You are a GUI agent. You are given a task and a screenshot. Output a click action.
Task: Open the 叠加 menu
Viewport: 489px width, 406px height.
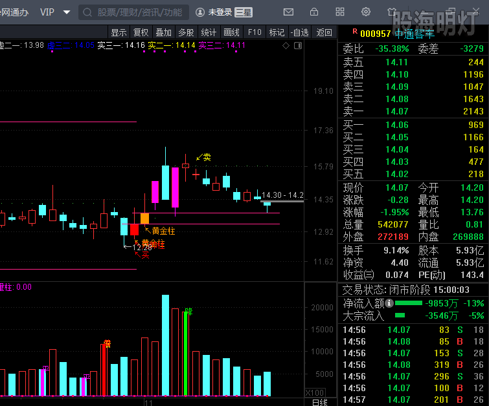(163, 32)
